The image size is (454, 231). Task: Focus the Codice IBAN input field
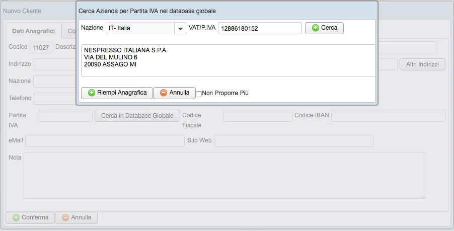click(388, 116)
